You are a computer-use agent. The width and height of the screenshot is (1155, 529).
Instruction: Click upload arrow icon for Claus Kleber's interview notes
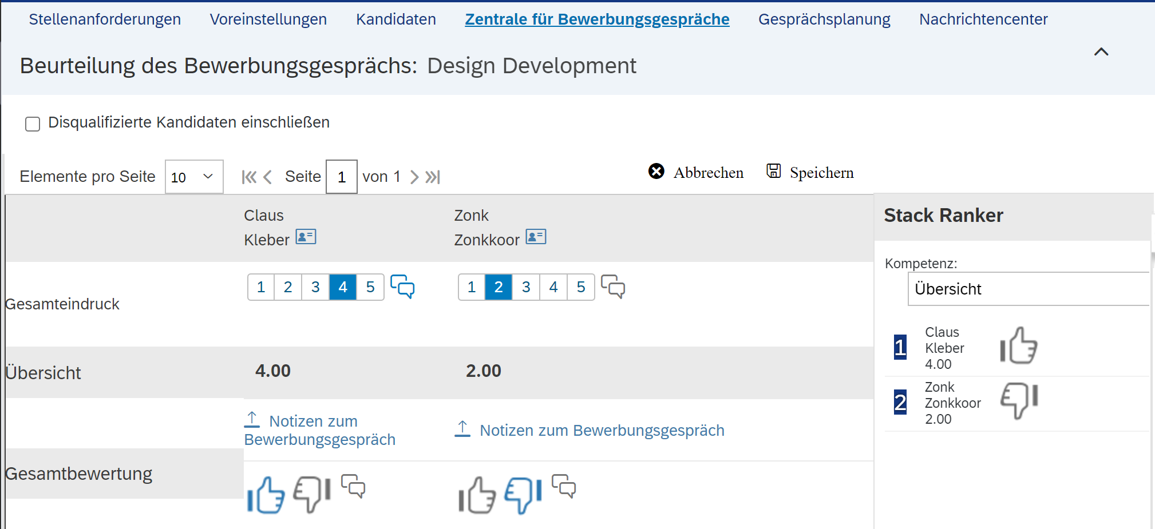coord(252,419)
